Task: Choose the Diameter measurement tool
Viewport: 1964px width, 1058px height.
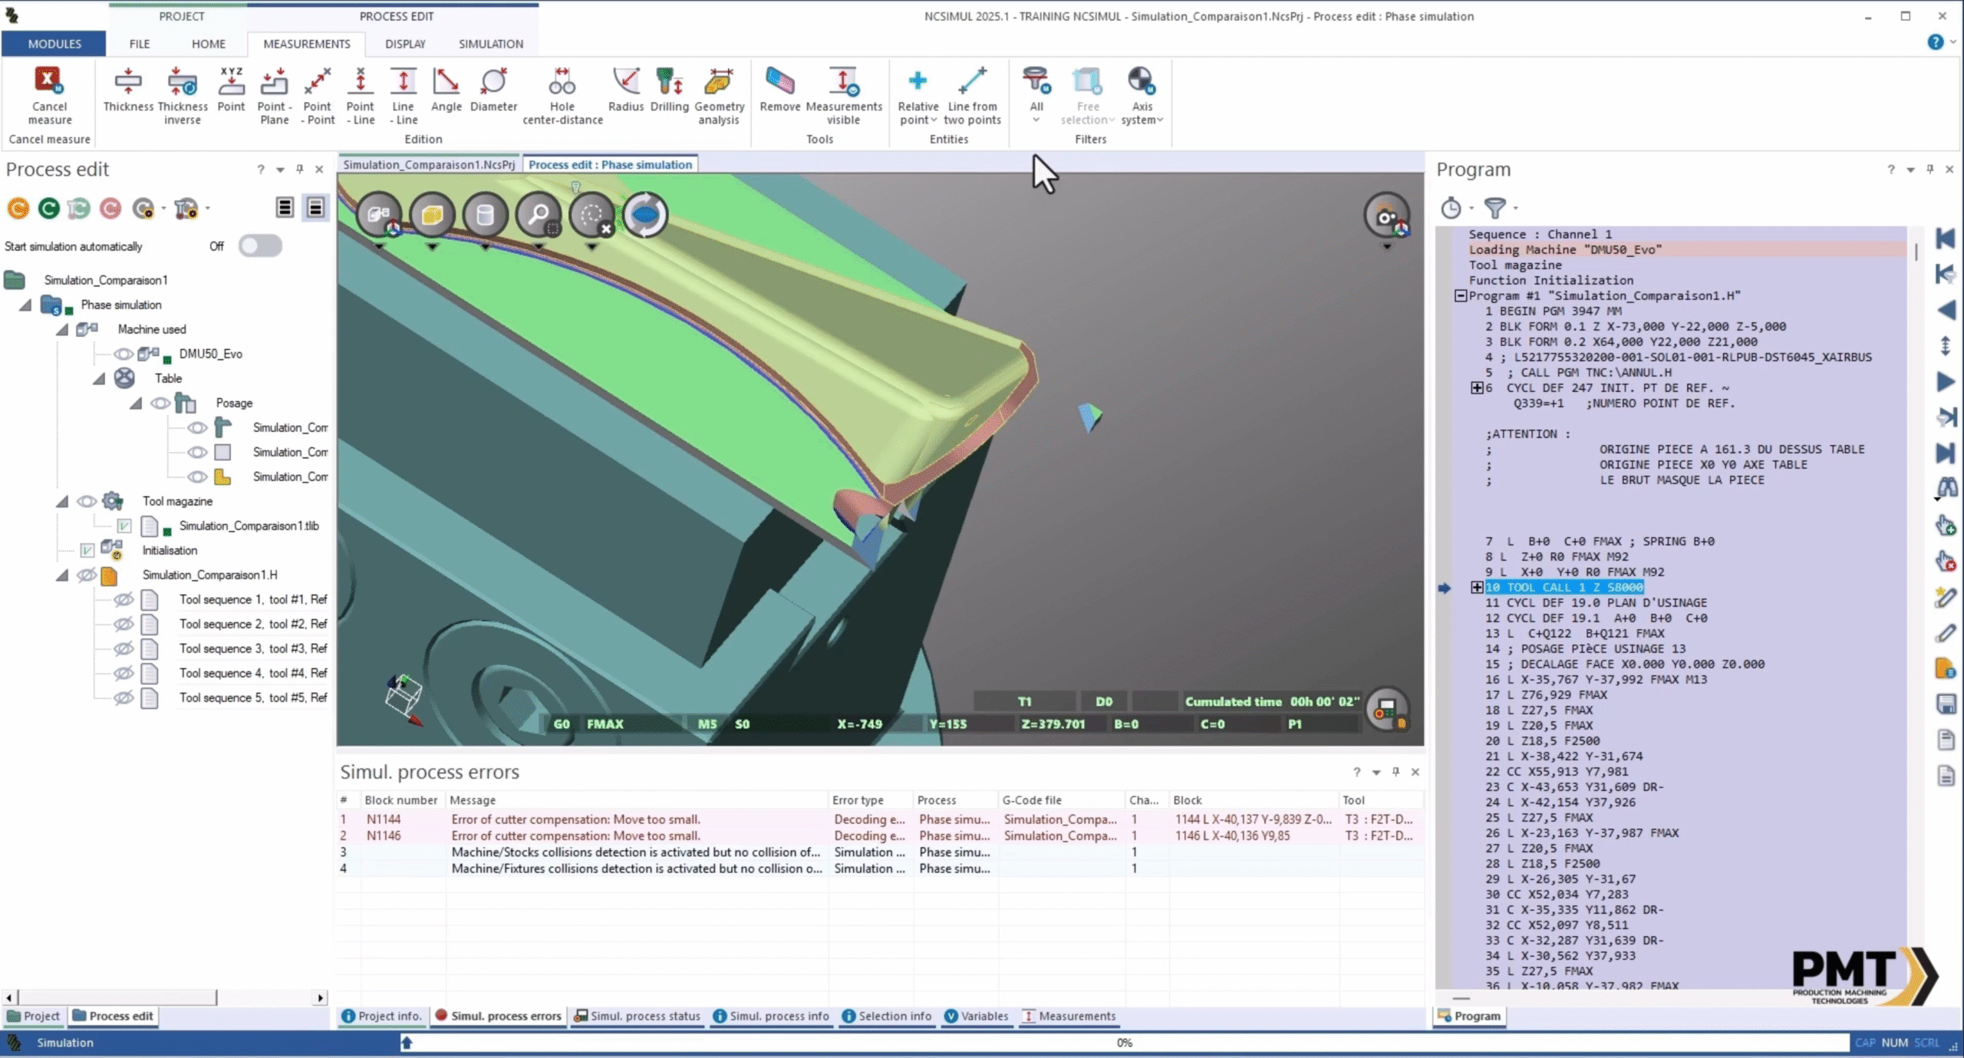Action: pyautogui.click(x=493, y=91)
